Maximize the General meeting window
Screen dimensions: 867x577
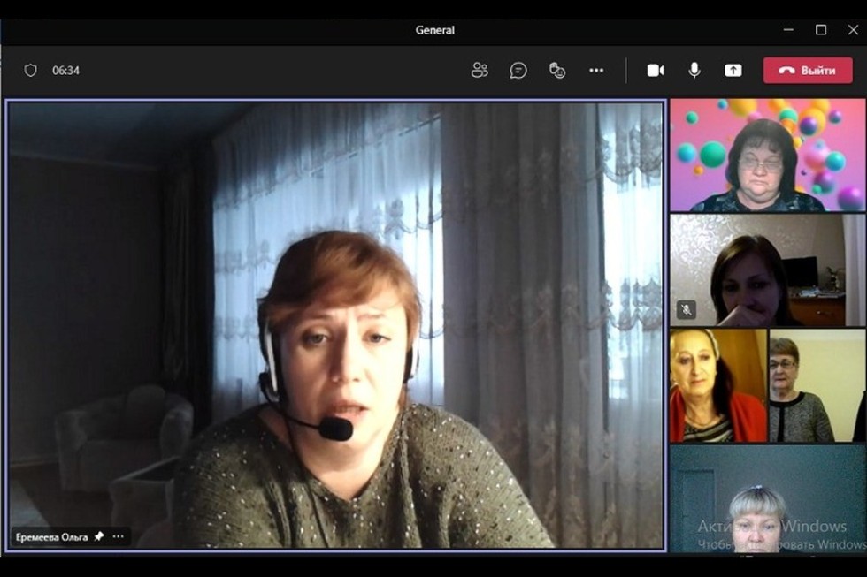point(821,30)
